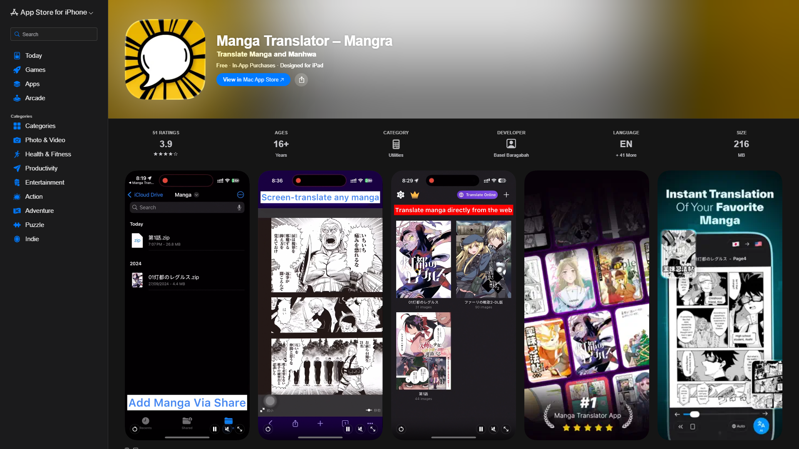Open the Categories grid item in sidebar
The image size is (799, 449).
pyautogui.click(x=54, y=126)
